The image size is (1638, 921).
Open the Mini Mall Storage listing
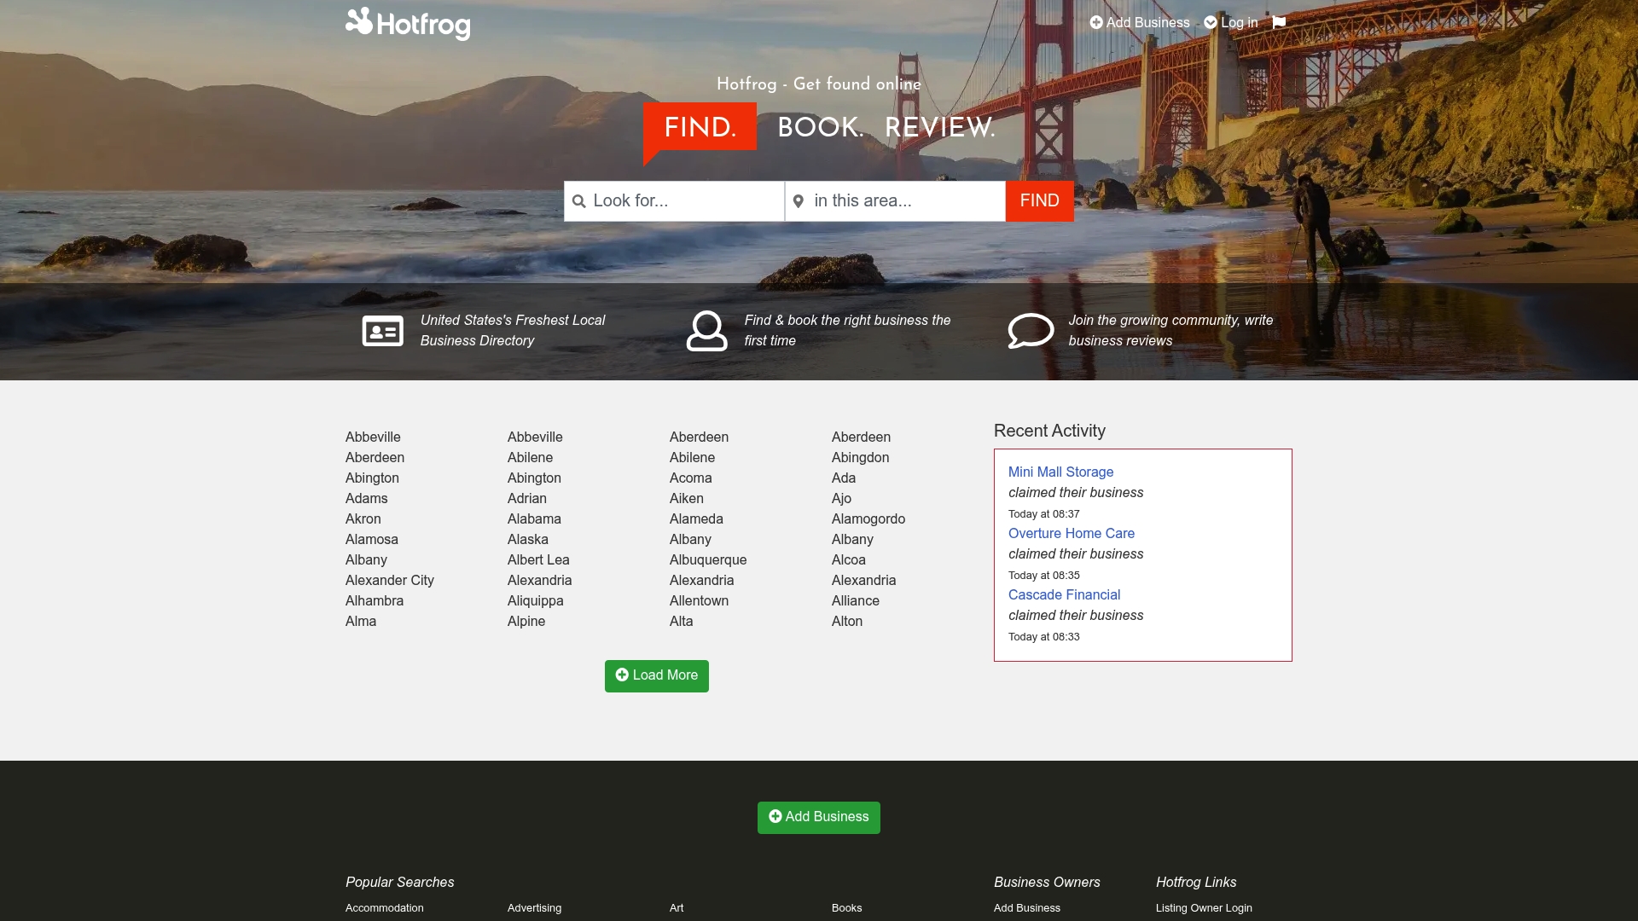pos(1060,472)
